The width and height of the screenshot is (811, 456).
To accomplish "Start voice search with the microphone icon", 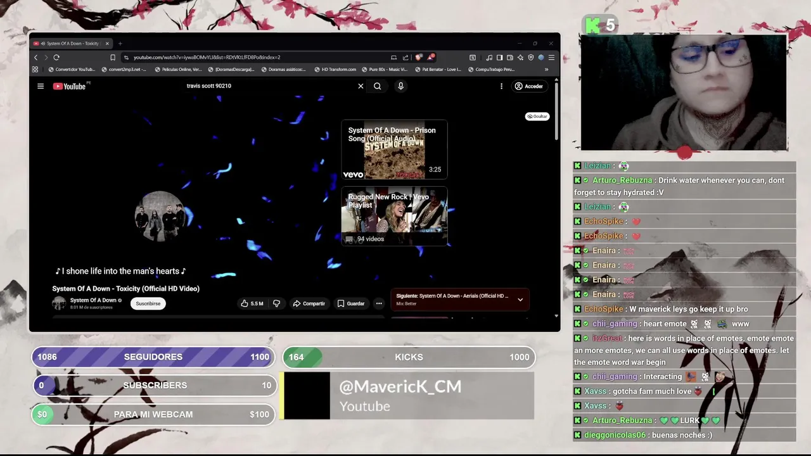I will pyautogui.click(x=400, y=86).
